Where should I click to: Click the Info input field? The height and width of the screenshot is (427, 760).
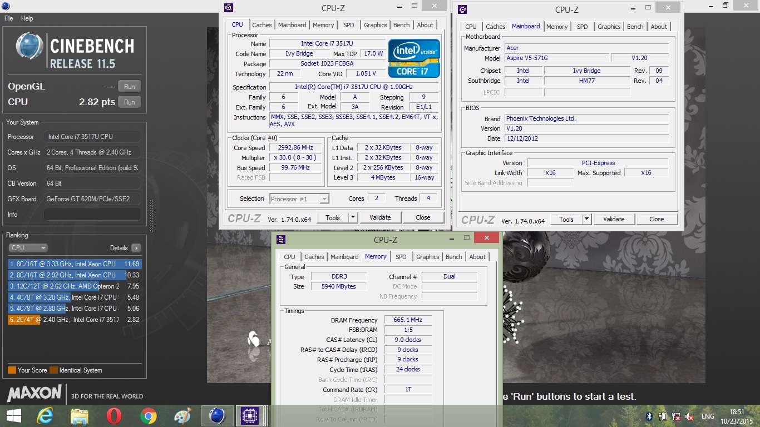point(92,214)
